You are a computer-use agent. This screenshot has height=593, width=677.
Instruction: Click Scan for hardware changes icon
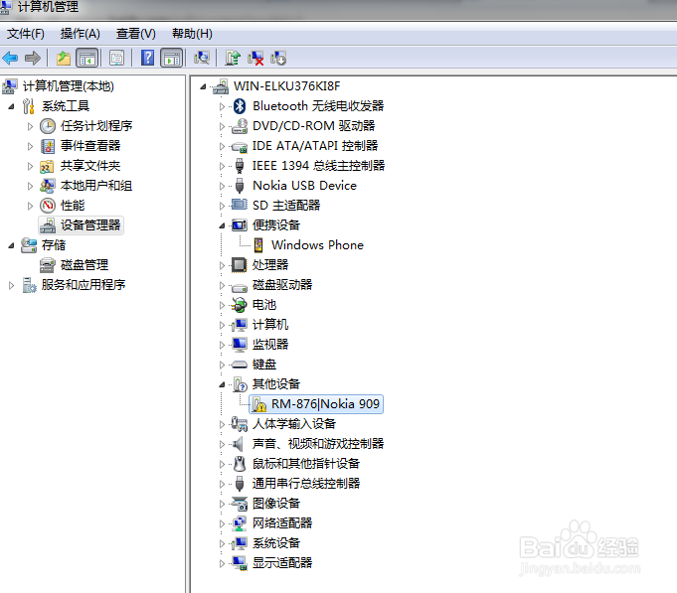pos(202,58)
